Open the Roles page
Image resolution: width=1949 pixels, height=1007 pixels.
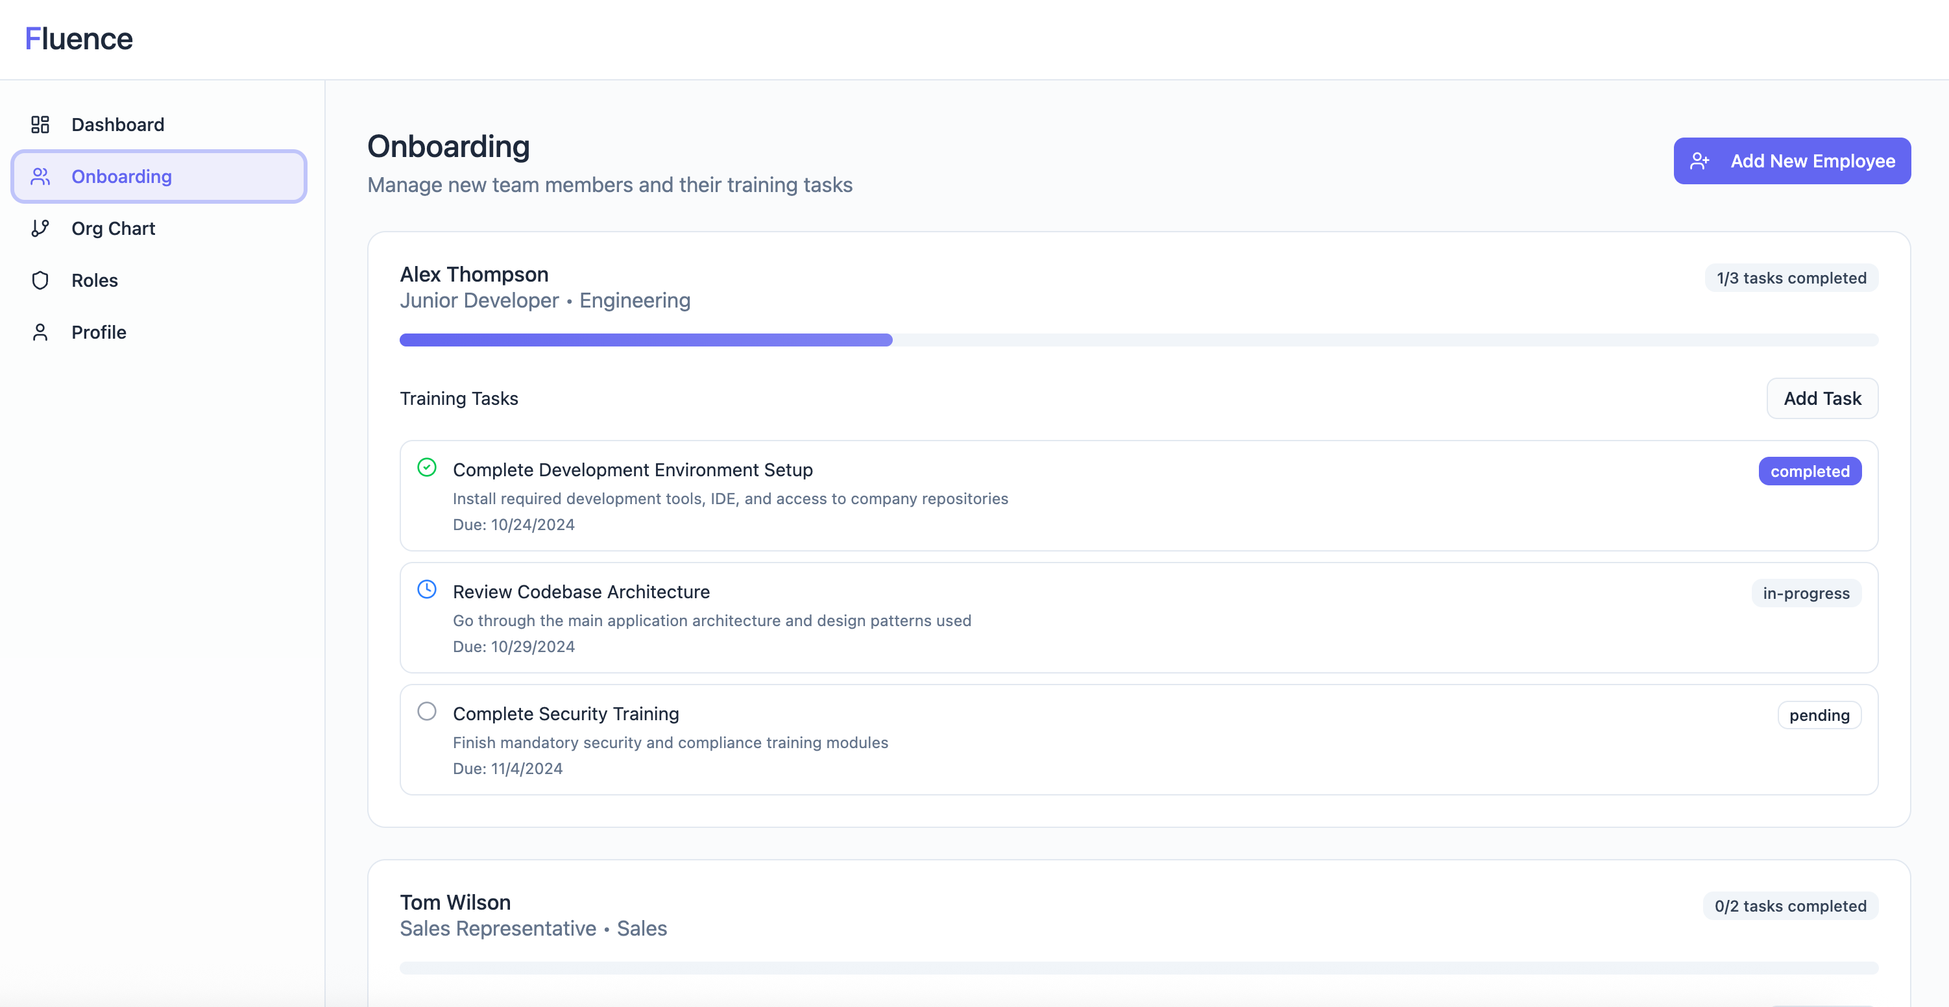pyautogui.click(x=95, y=280)
